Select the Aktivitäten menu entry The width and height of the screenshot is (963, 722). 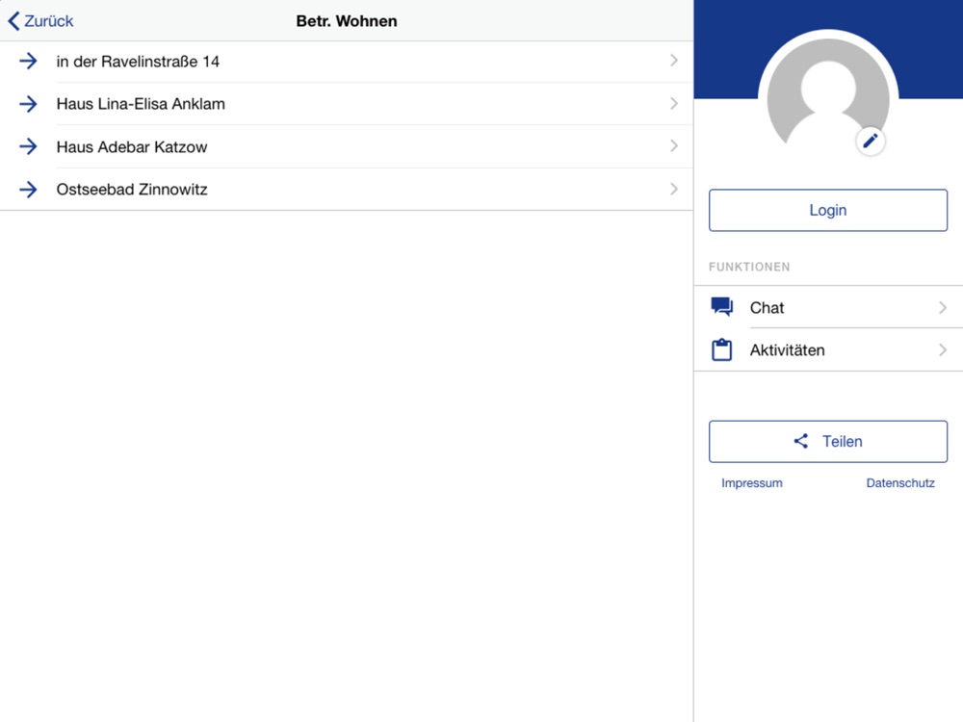click(x=787, y=350)
